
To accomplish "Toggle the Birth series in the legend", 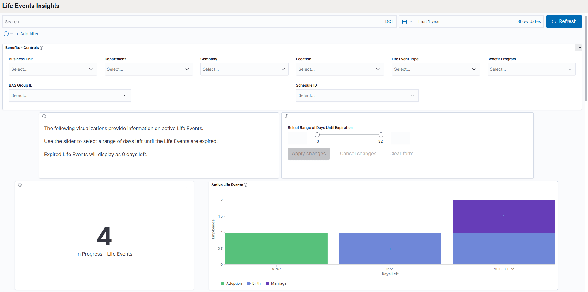I will (x=254, y=283).
